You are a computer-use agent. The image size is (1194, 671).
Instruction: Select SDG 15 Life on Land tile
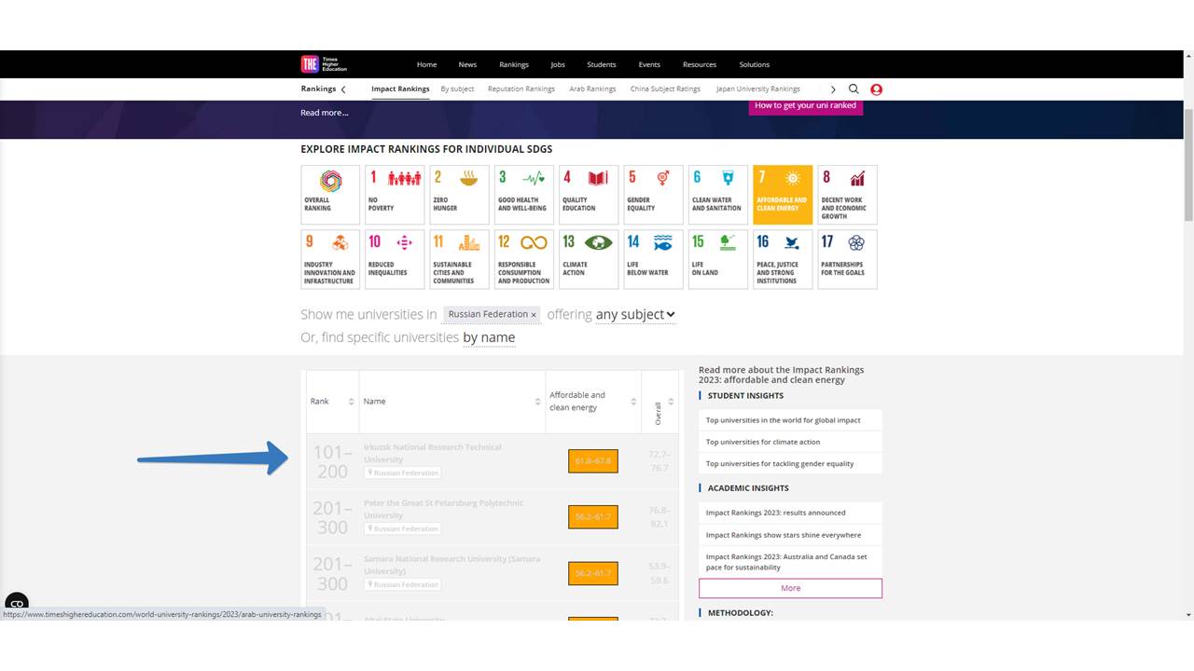tap(718, 259)
